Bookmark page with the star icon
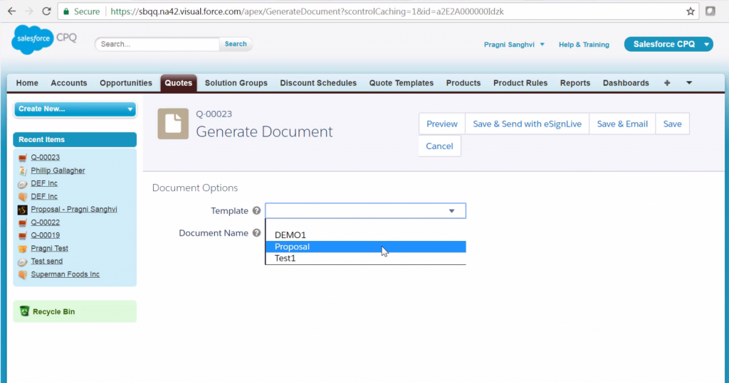 pyautogui.click(x=690, y=11)
